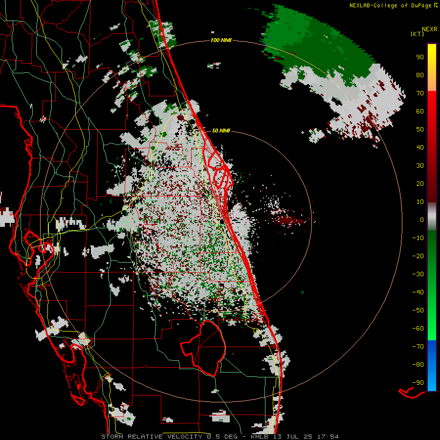The image size is (440, 440).
Task: Click the -20 value on velocity scale
Action: [418, 256]
